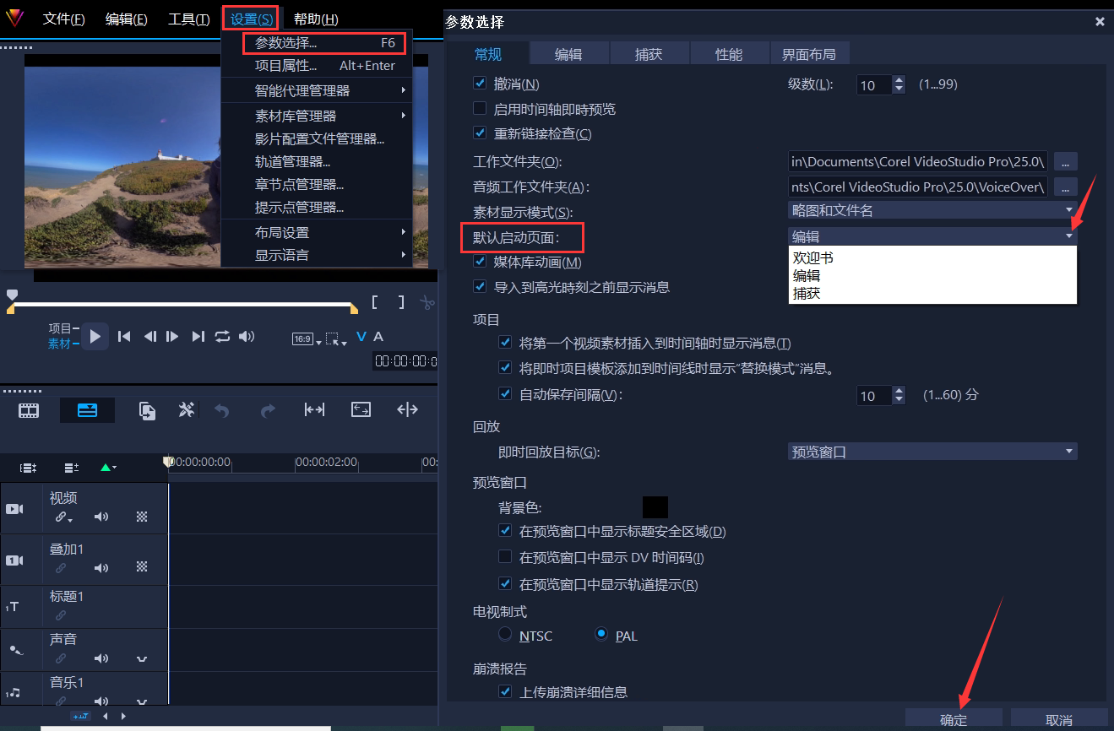Click the timeline view icon
This screenshot has width=1114, height=731.
pos(87,410)
